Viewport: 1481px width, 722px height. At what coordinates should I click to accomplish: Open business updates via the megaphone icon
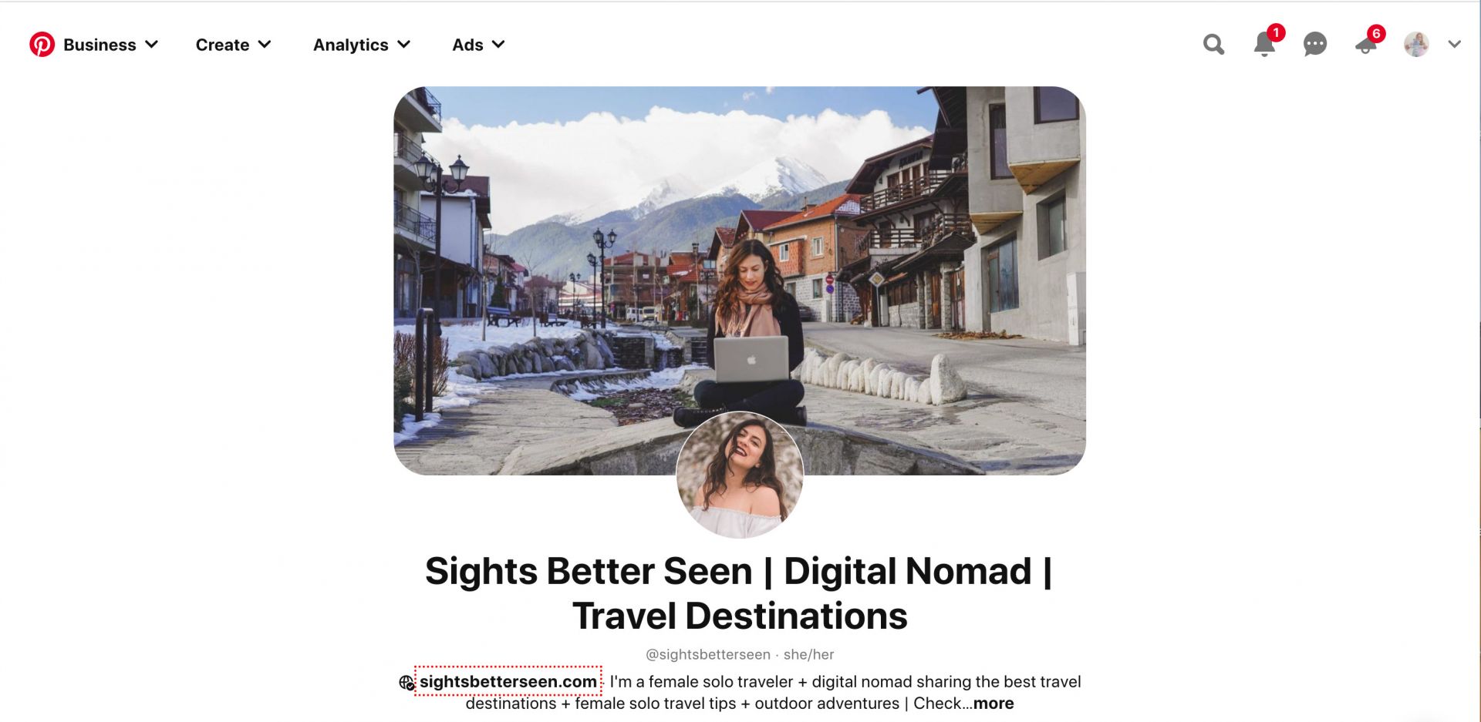(x=1366, y=45)
